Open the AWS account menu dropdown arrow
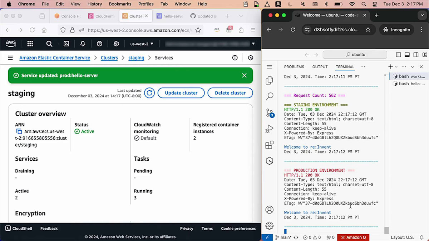 click(253, 44)
